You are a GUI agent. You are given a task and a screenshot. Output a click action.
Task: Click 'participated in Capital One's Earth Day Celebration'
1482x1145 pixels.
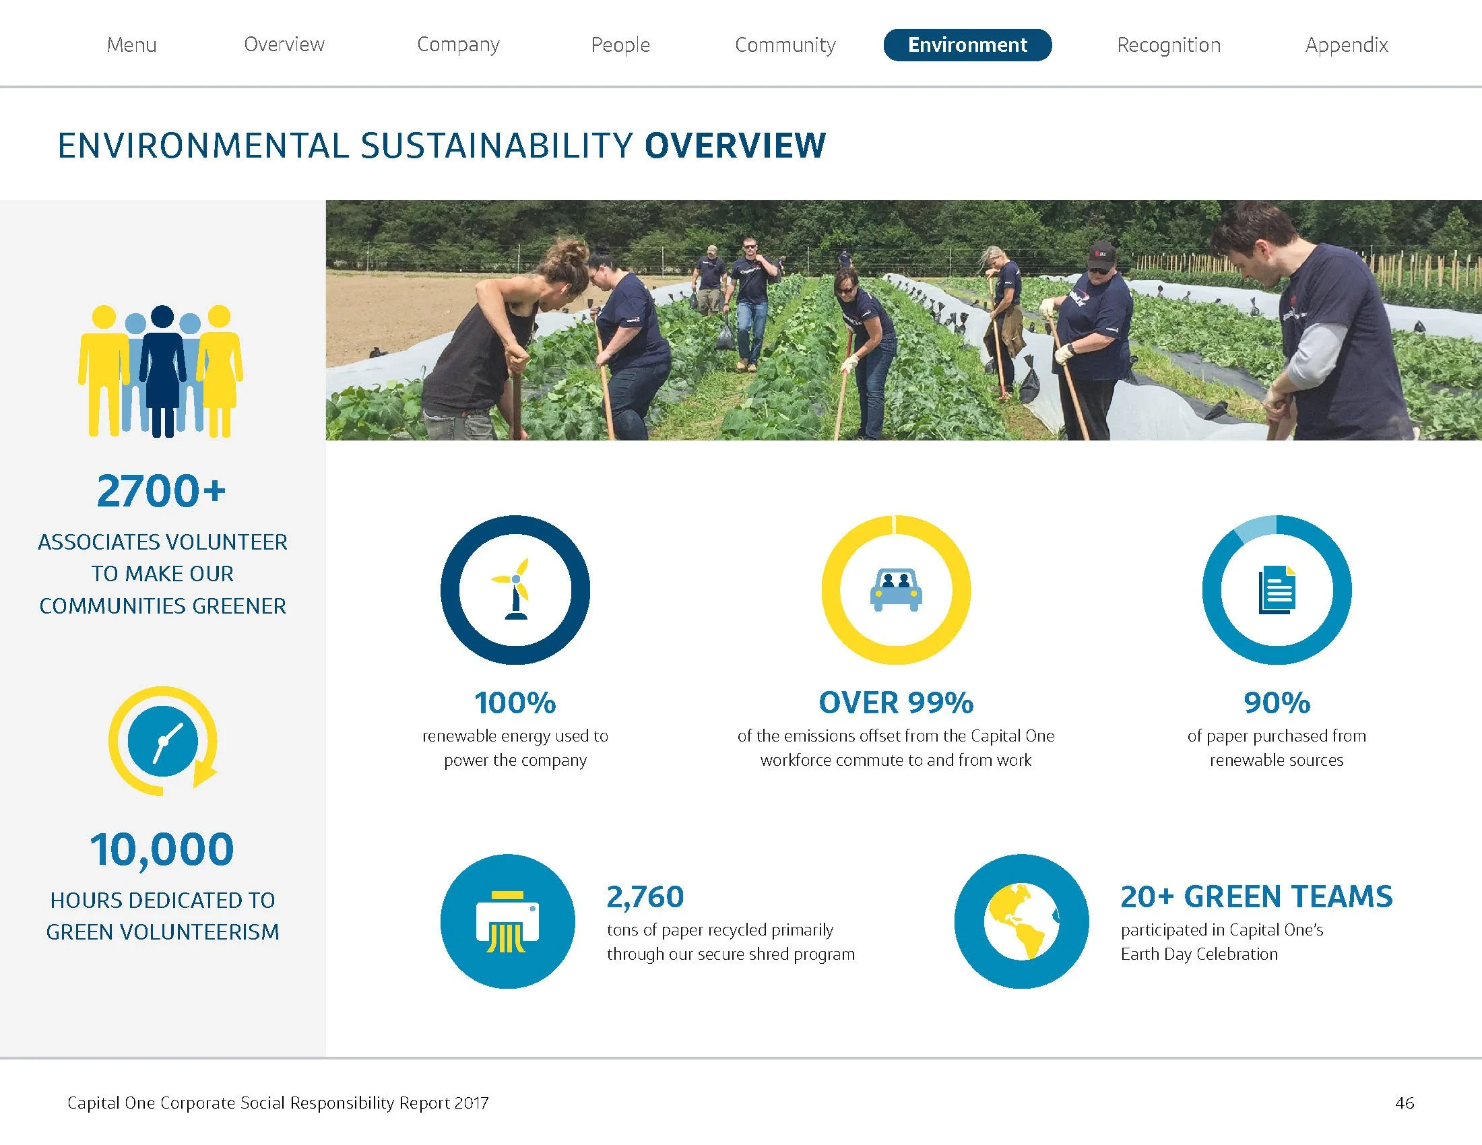(x=1222, y=942)
